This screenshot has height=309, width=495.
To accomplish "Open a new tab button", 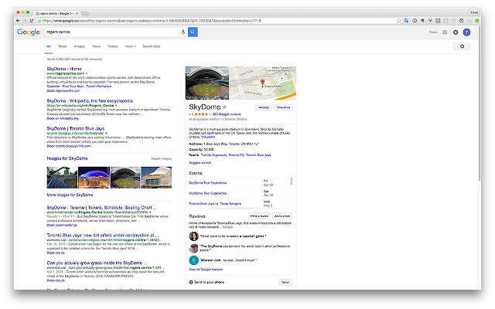I will (x=85, y=13).
